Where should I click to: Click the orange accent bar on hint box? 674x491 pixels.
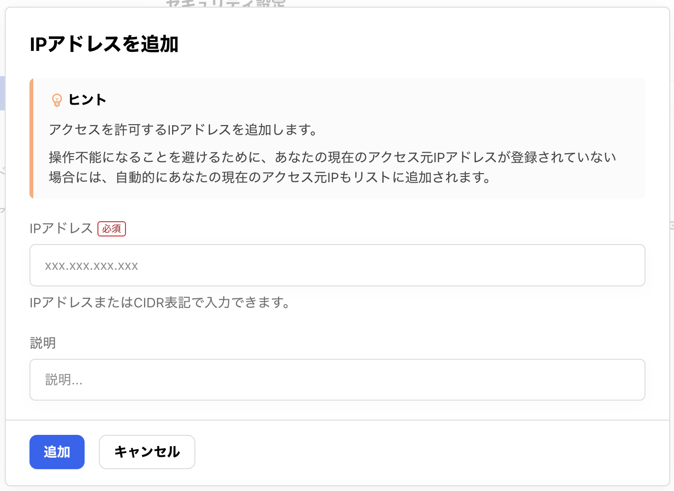pyautogui.click(x=31, y=138)
